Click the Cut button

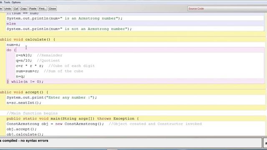pyautogui.click(x=16, y=8)
